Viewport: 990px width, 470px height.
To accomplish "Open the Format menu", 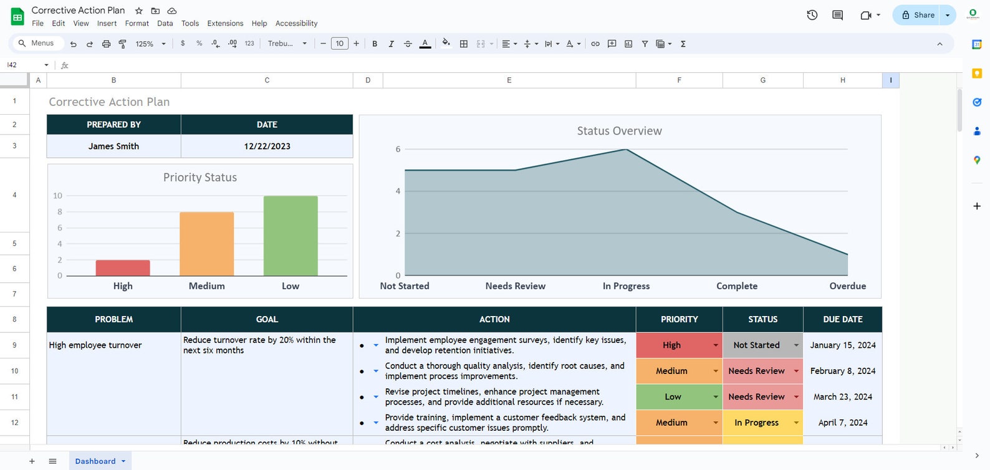I will pyautogui.click(x=137, y=23).
